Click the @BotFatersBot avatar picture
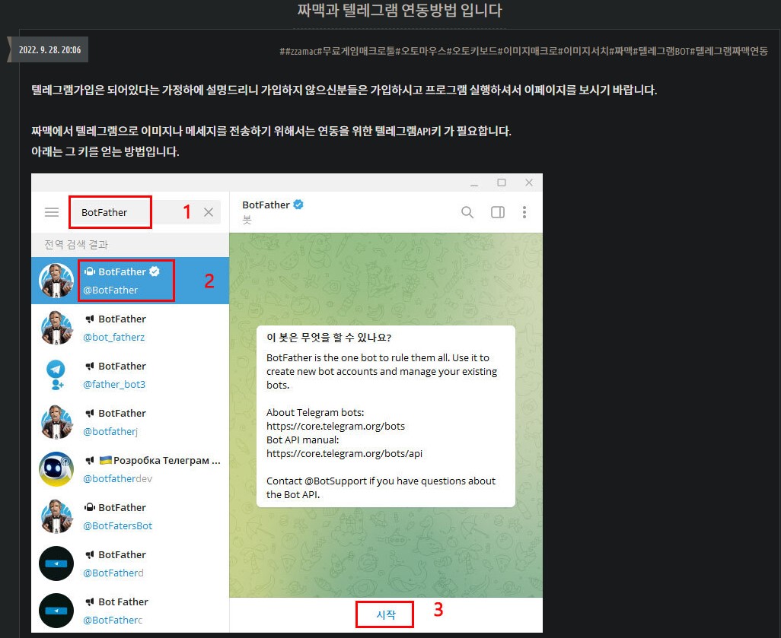781x638 pixels. pyautogui.click(x=56, y=516)
